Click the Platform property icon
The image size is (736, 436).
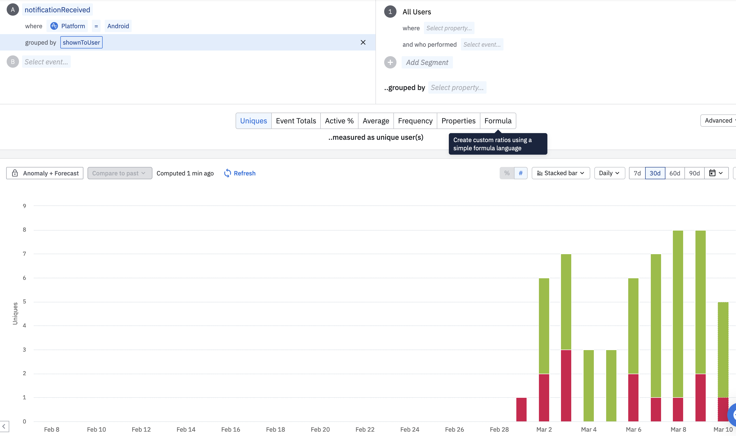[x=54, y=26]
